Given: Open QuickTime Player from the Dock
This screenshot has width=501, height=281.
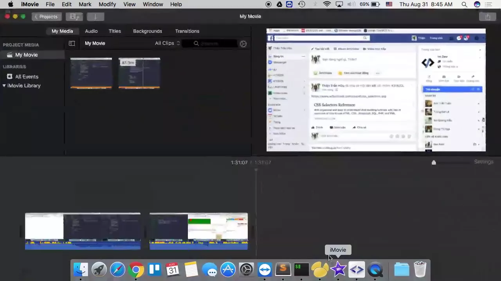Looking at the screenshot, I should (375, 269).
